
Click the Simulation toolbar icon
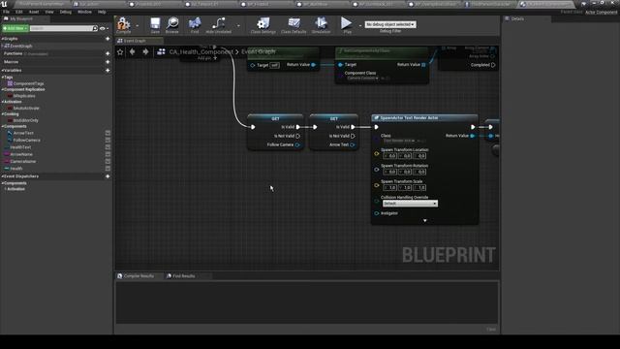[321, 25]
